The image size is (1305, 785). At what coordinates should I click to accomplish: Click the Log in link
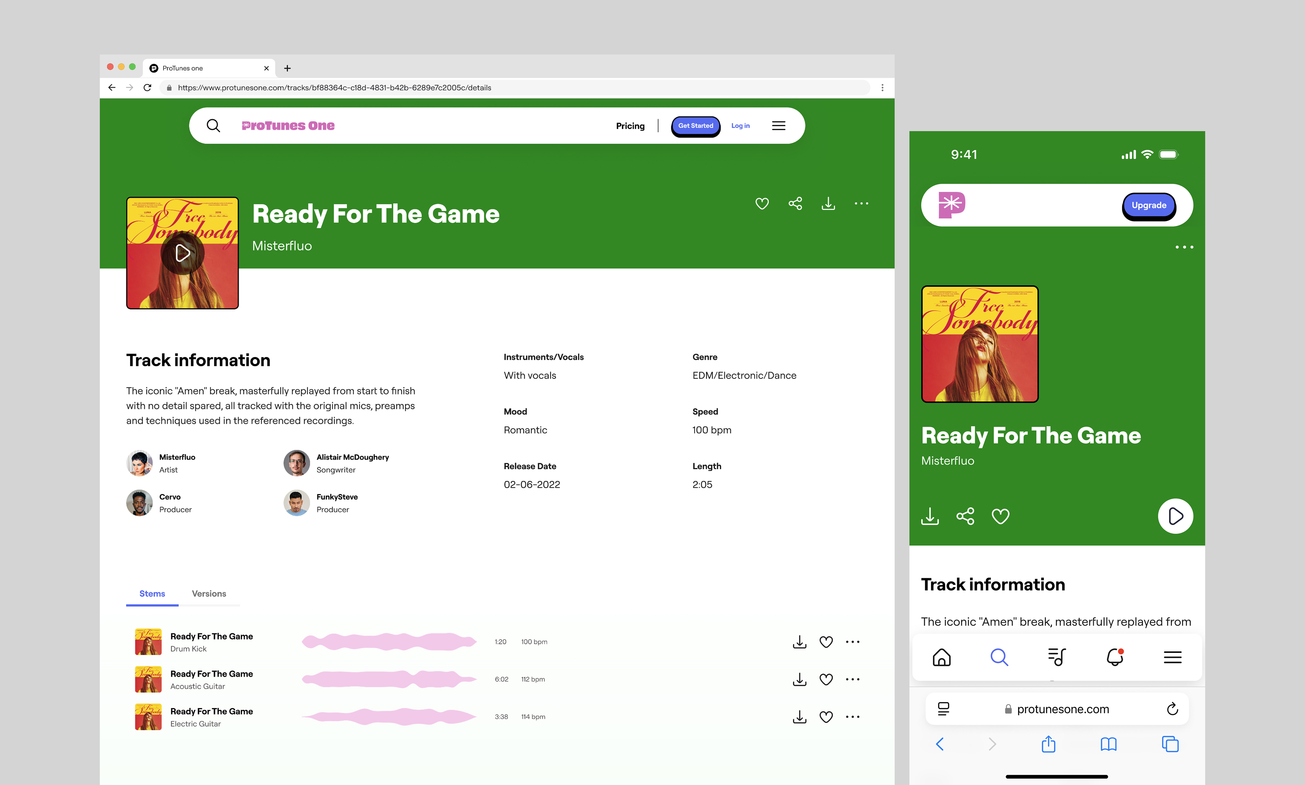click(740, 126)
